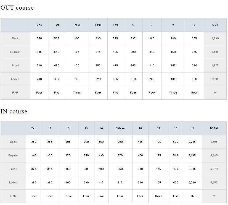
Task: Select the hole Two column header
Action: point(57,25)
